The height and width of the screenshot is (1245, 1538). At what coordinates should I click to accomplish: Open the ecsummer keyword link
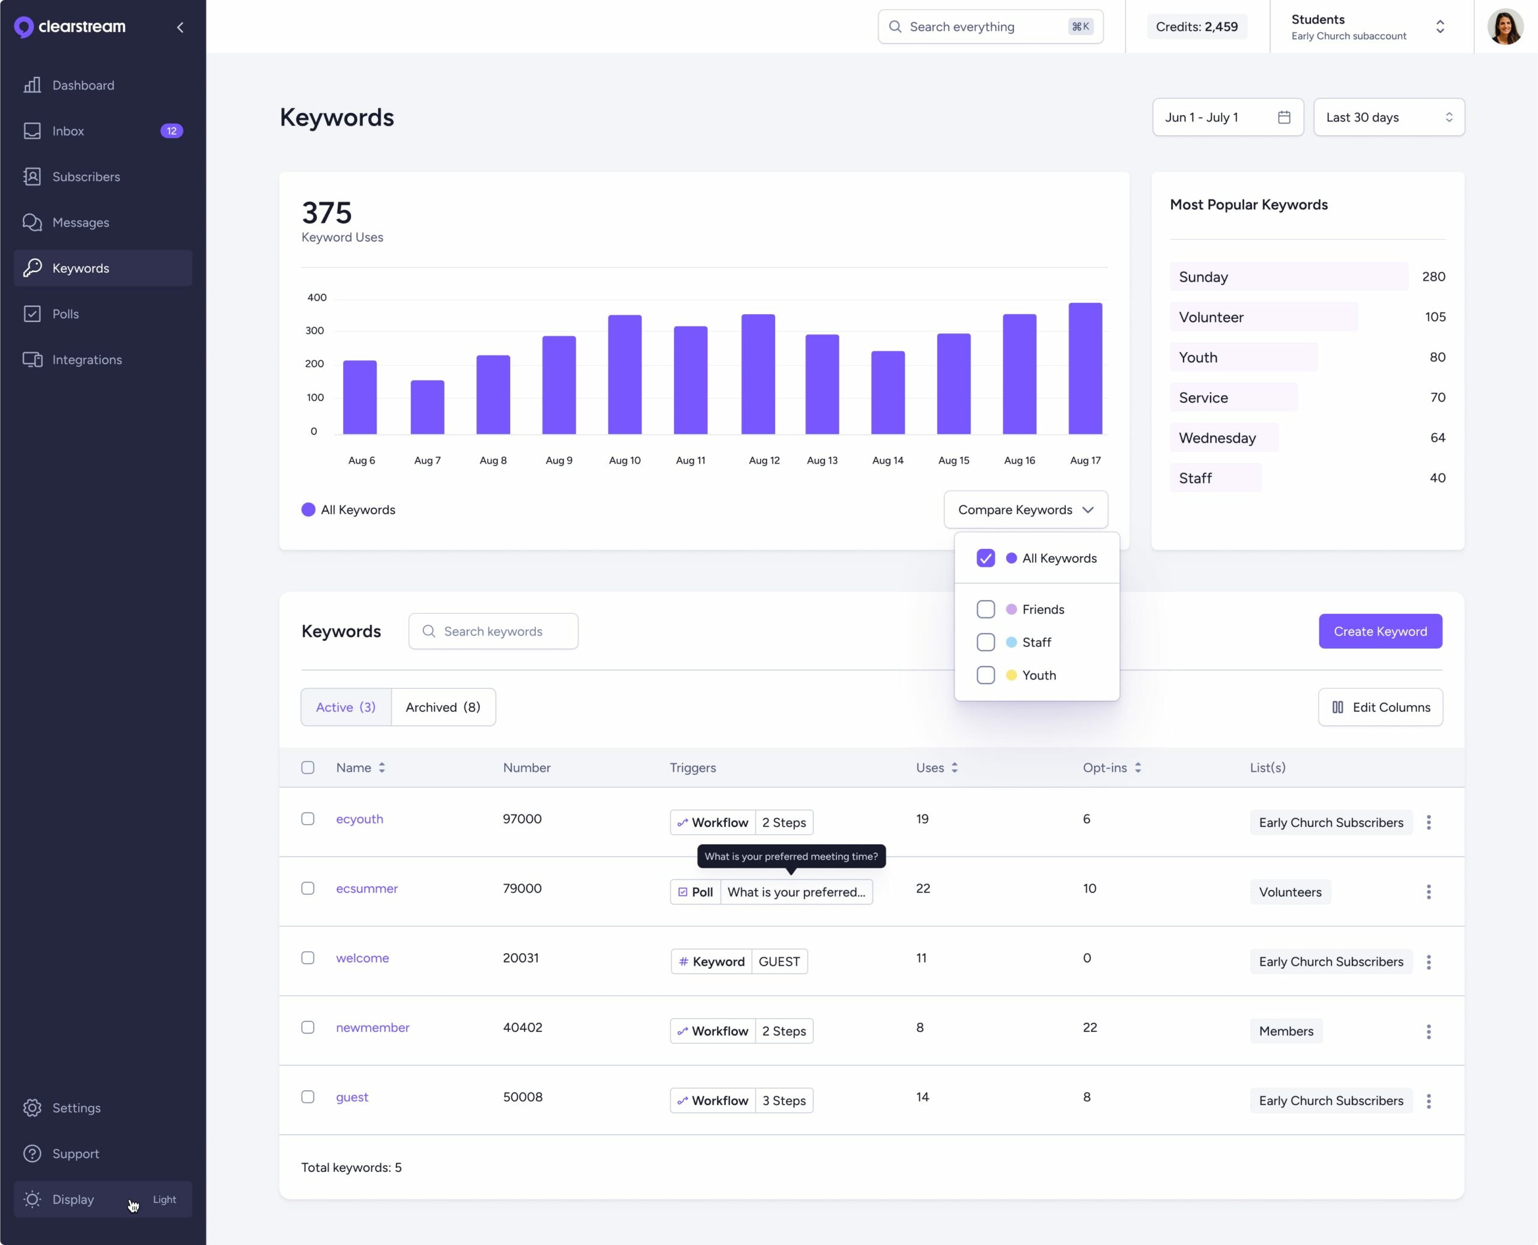coord(366,889)
